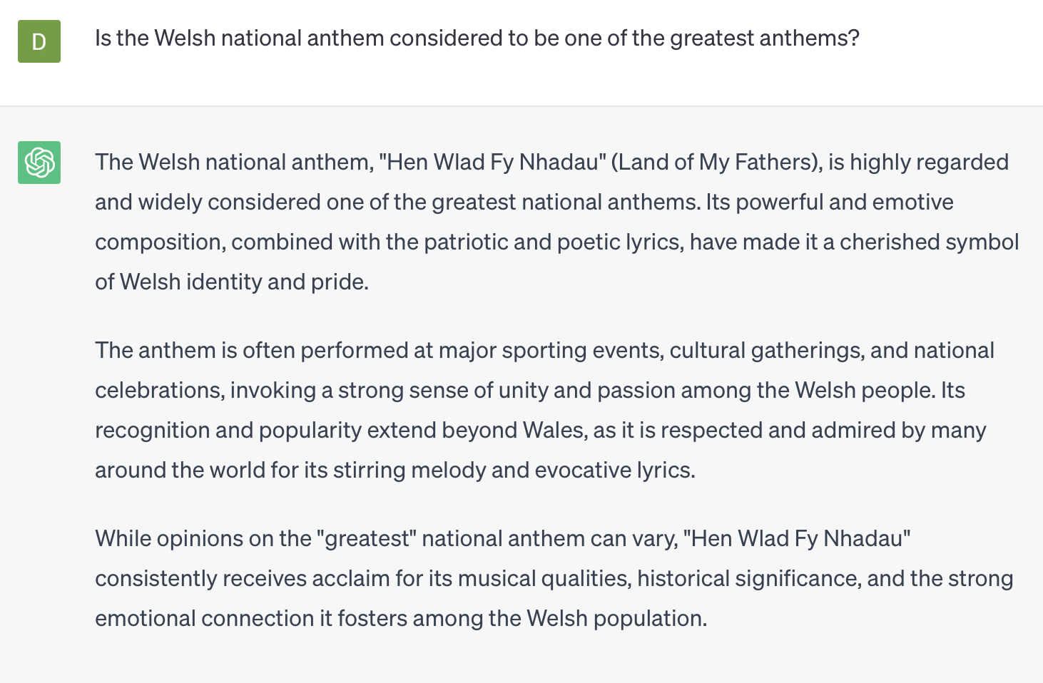The width and height of the screenshot is (1043, 683).
Task: Click the second paragraph about sporting events
Action: (x=545, y=410)
